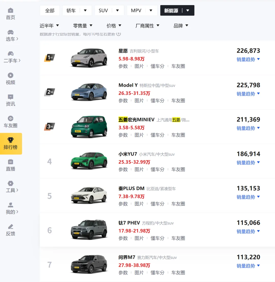This screenshot has width=275, height=282.
Task: Open the 价格 price filter dropdown
Action: point(114,26)
